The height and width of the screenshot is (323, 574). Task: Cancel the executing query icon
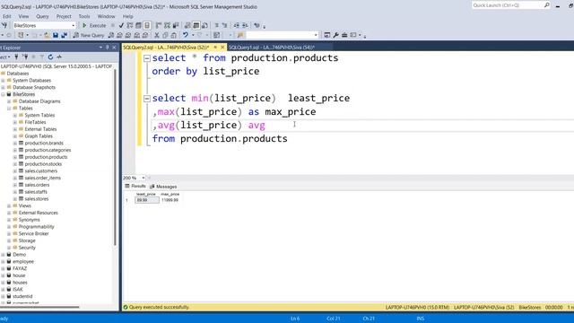click(x=113, y=26)
